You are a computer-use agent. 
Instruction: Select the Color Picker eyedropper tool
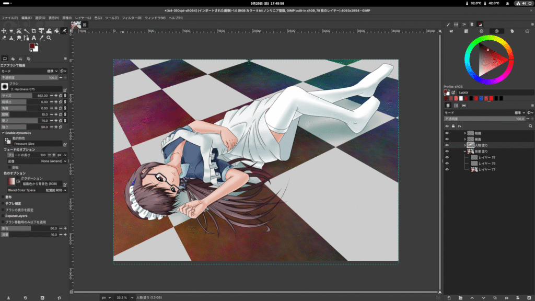point(41,38)
